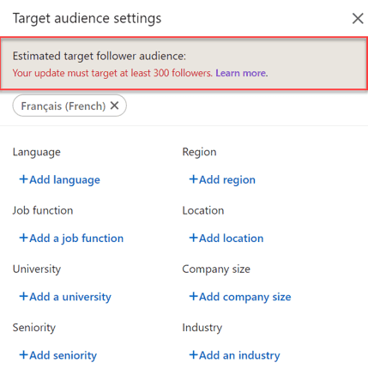Click the plus icon beside Add location
Viewport: 368px width, 387px height.
click(x=193, y=238)
